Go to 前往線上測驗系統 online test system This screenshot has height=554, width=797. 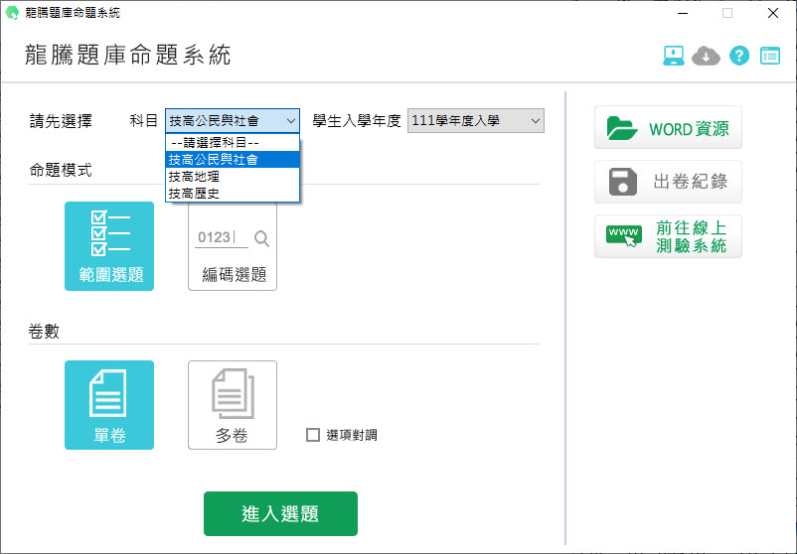pos(668,236)
